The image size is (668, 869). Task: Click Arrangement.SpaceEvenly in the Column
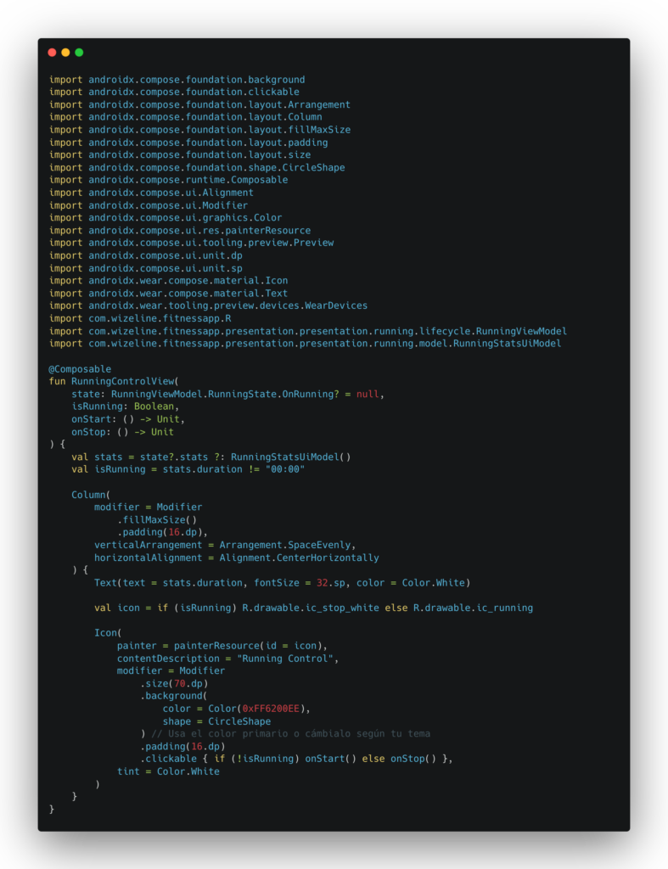287,545
